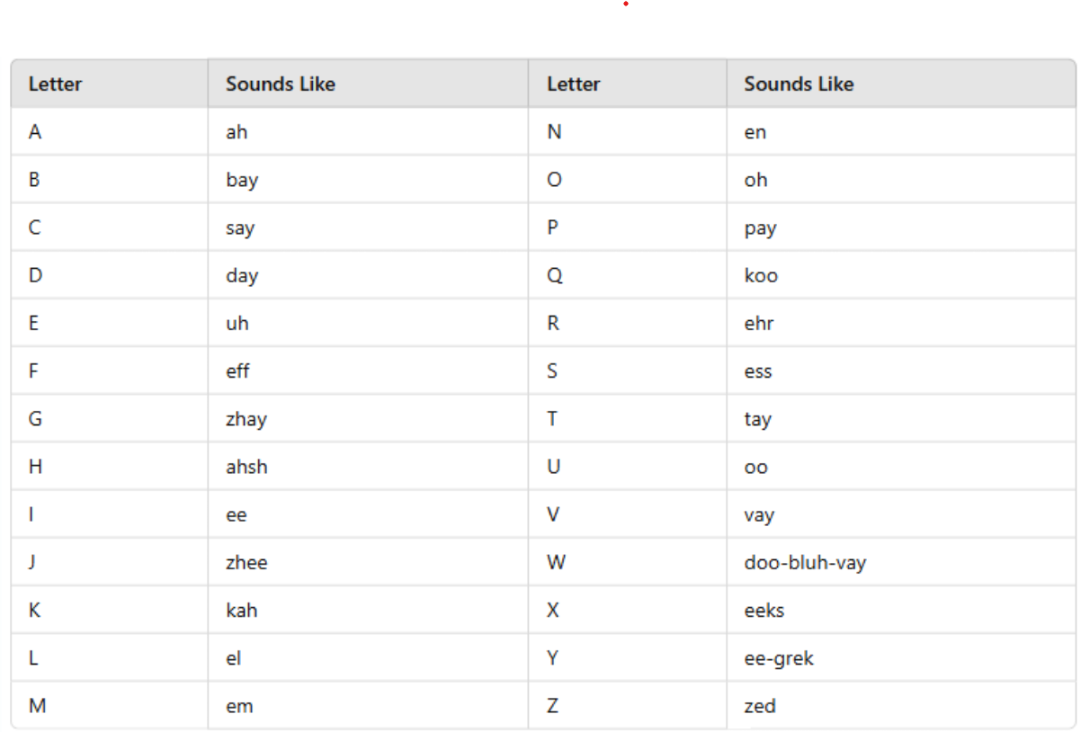The height and width of the screenshot is (732, 1081).
Task: Select the letter 'R' cell
Action: tap(627, 324)
